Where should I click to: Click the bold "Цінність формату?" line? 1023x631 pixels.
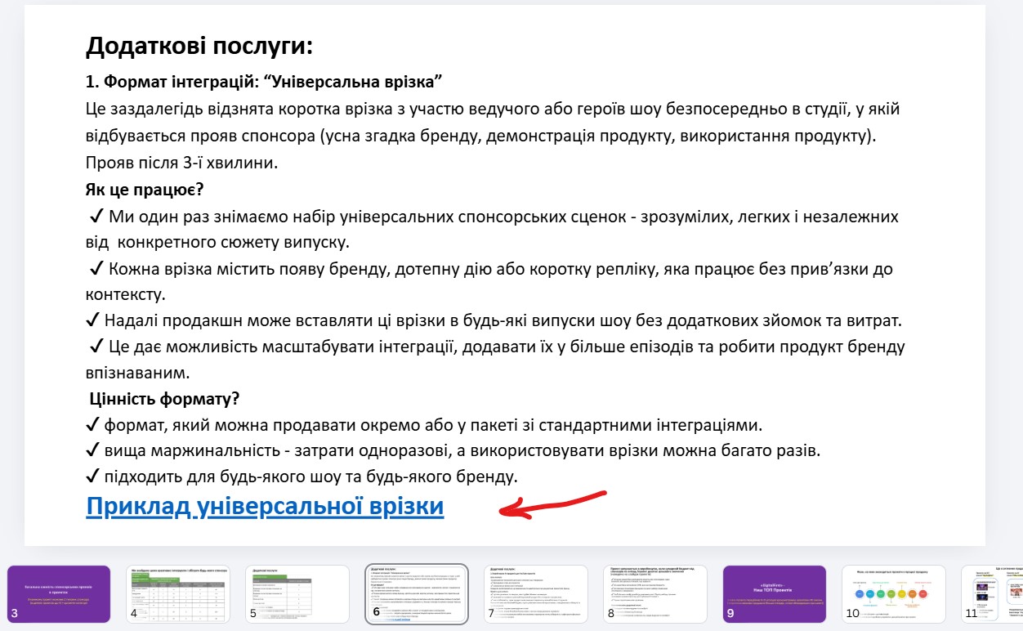(x=164, y=400)
